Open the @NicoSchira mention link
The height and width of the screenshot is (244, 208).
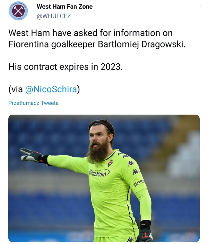click(x=51, y=89)
